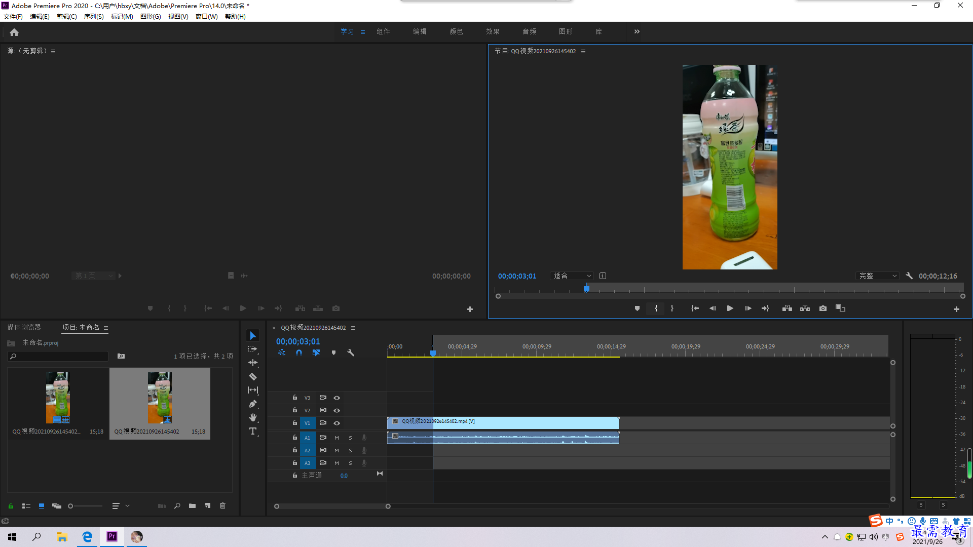Add marker in timeline header
The image size is (973, 547).
point(333,353)
